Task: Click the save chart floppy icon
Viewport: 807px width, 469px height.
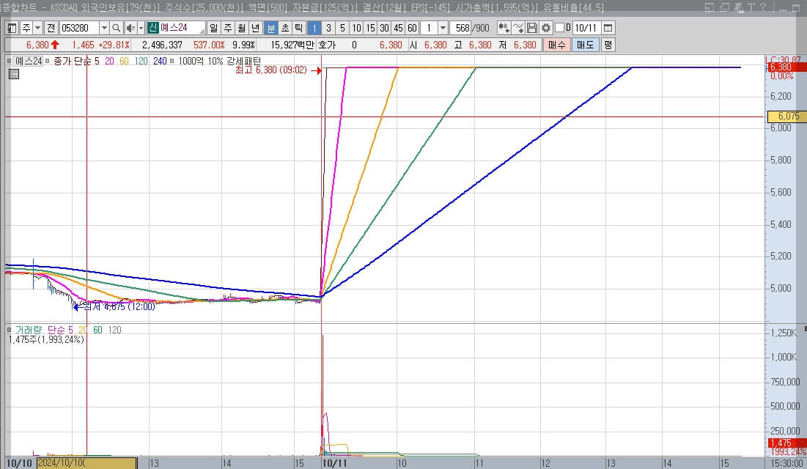Action: point(532,28)
